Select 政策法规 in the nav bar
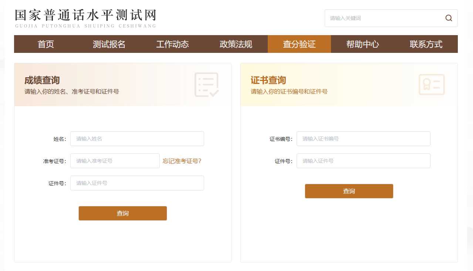473x271 pixels. point(236,44)
